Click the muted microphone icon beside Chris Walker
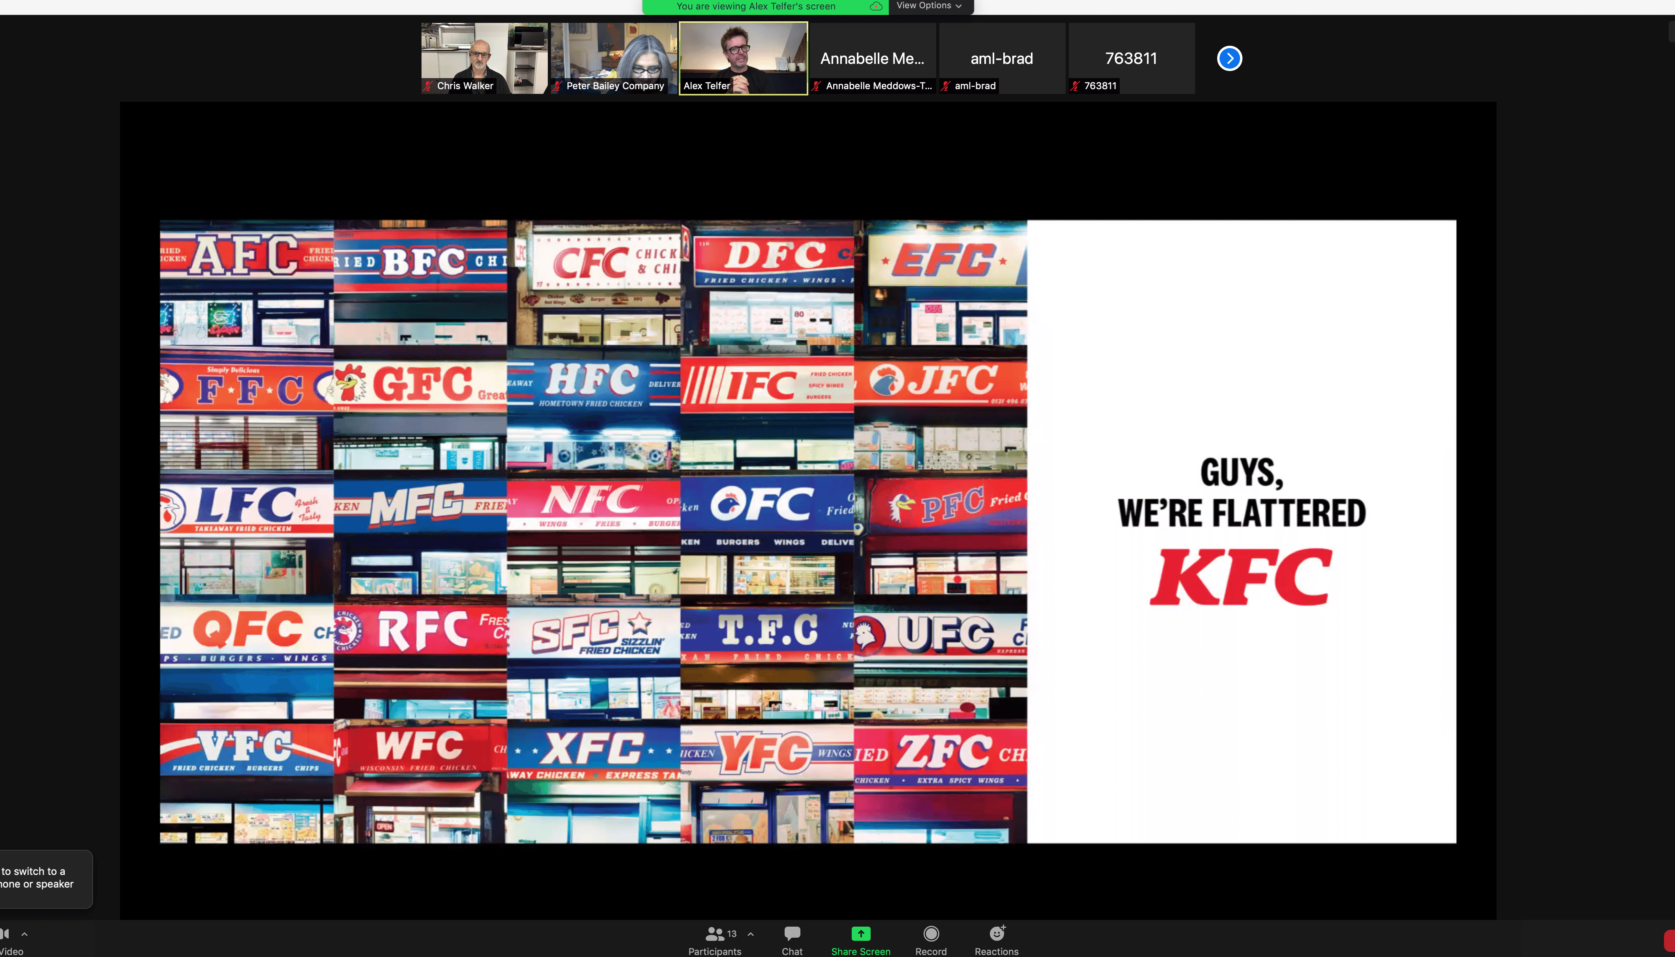The image size is (1675, 957). 428,86
